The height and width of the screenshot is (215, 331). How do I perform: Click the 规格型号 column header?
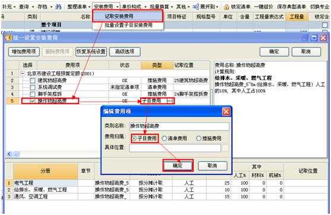coord(206,17)
